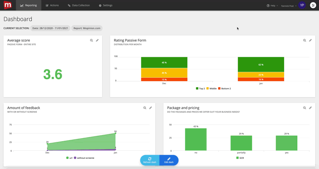Click the 22 % yellow segment in Jan bar
Screen dimensions: 319x169
pos(261,75)
